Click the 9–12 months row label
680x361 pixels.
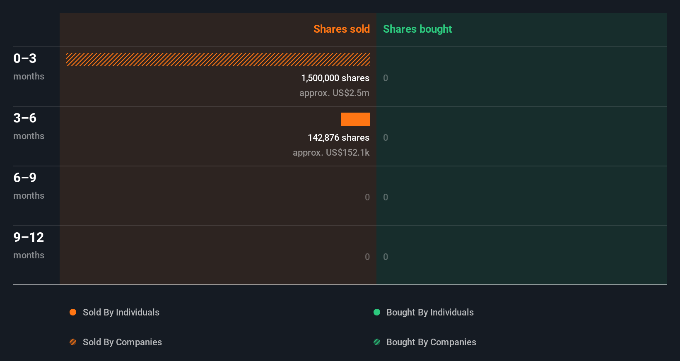29,245
